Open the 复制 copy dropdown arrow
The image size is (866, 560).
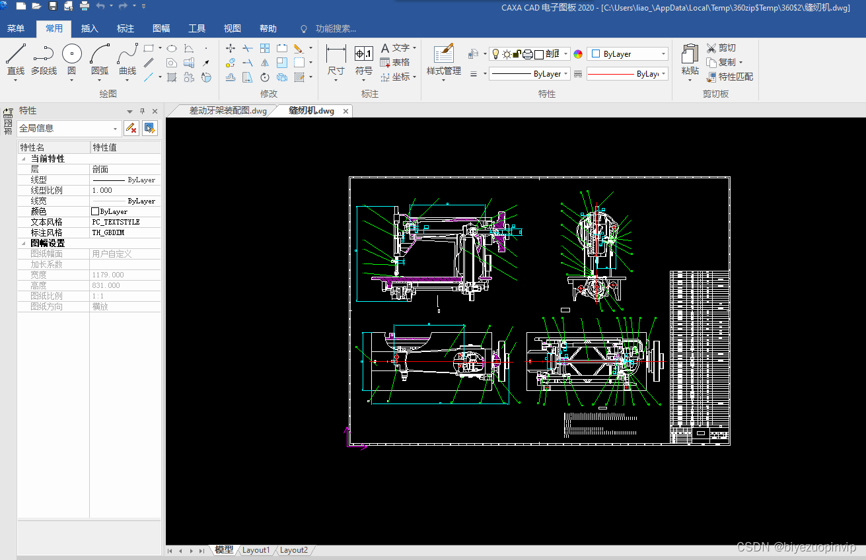click(740, 62)
